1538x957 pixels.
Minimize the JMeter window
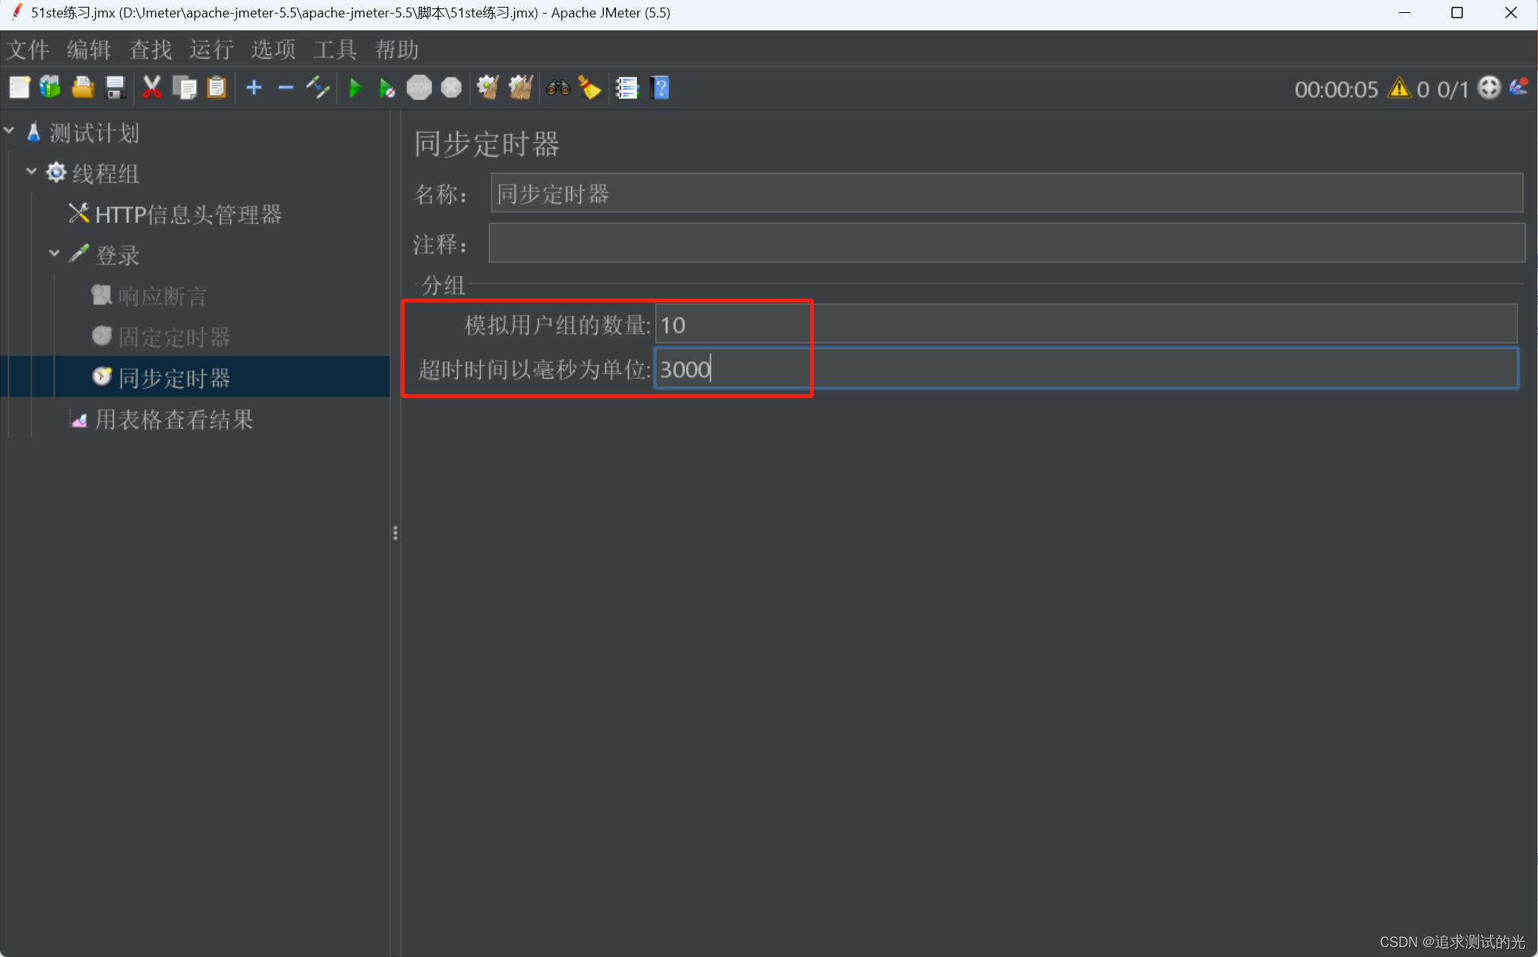point(1404,13)
